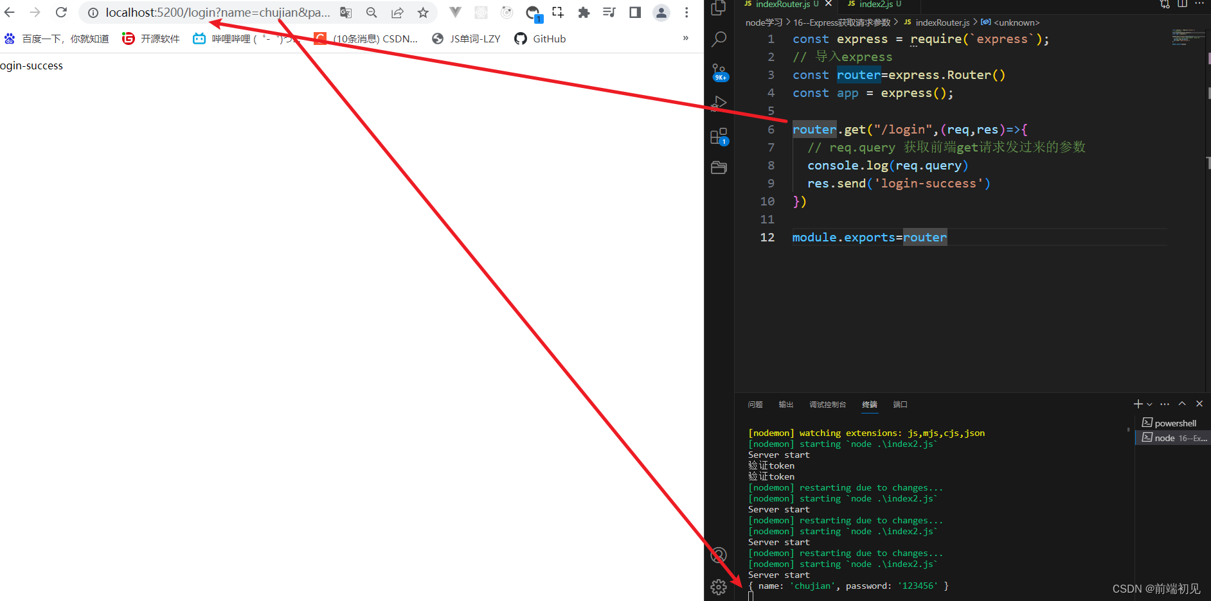Viewport: 1211px width, 601px height.
Task: Open the Chrome three-dot menu
Action: tap(686, 12)
